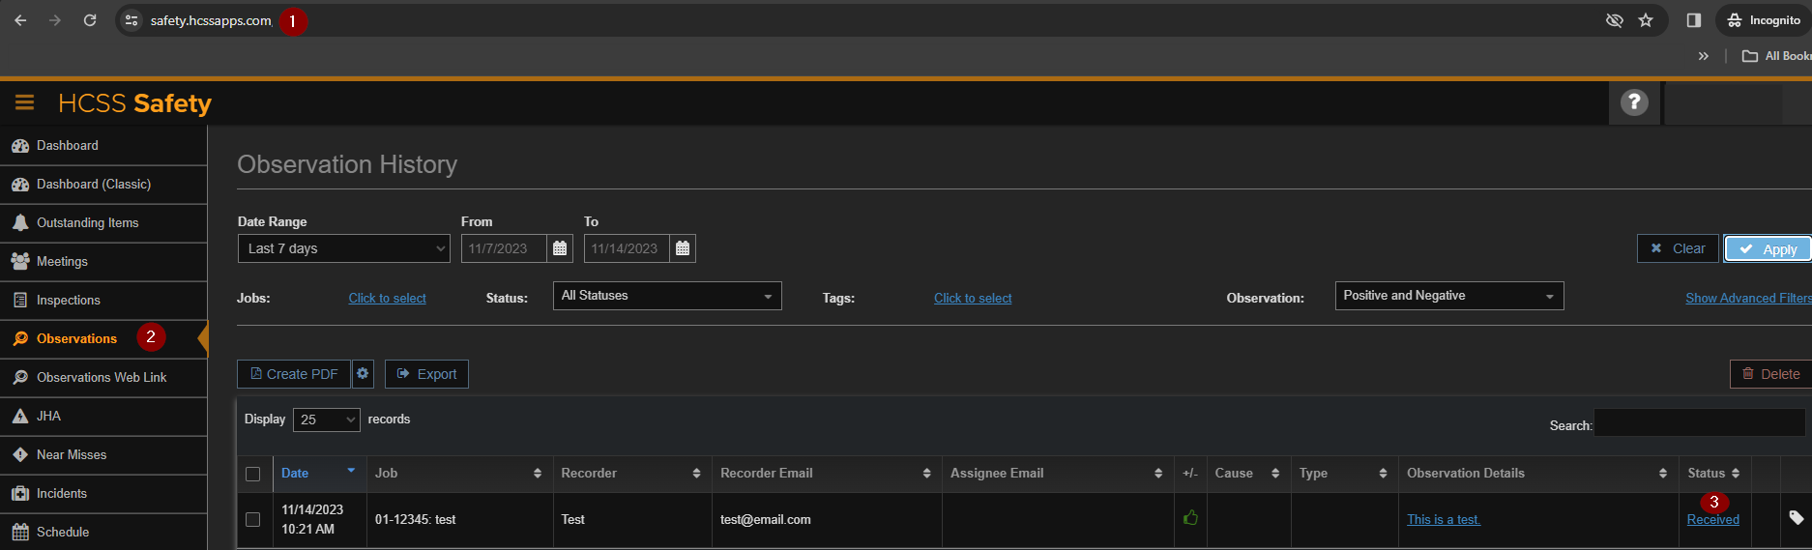
Task: Open Inspections from the sidebar
Action: [68, 300]
